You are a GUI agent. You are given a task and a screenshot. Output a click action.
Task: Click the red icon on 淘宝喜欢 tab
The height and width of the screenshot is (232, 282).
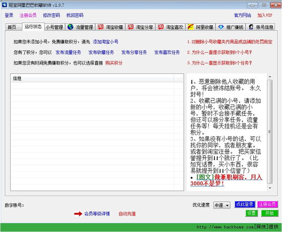pyautogui.click(x=161, y=27)
